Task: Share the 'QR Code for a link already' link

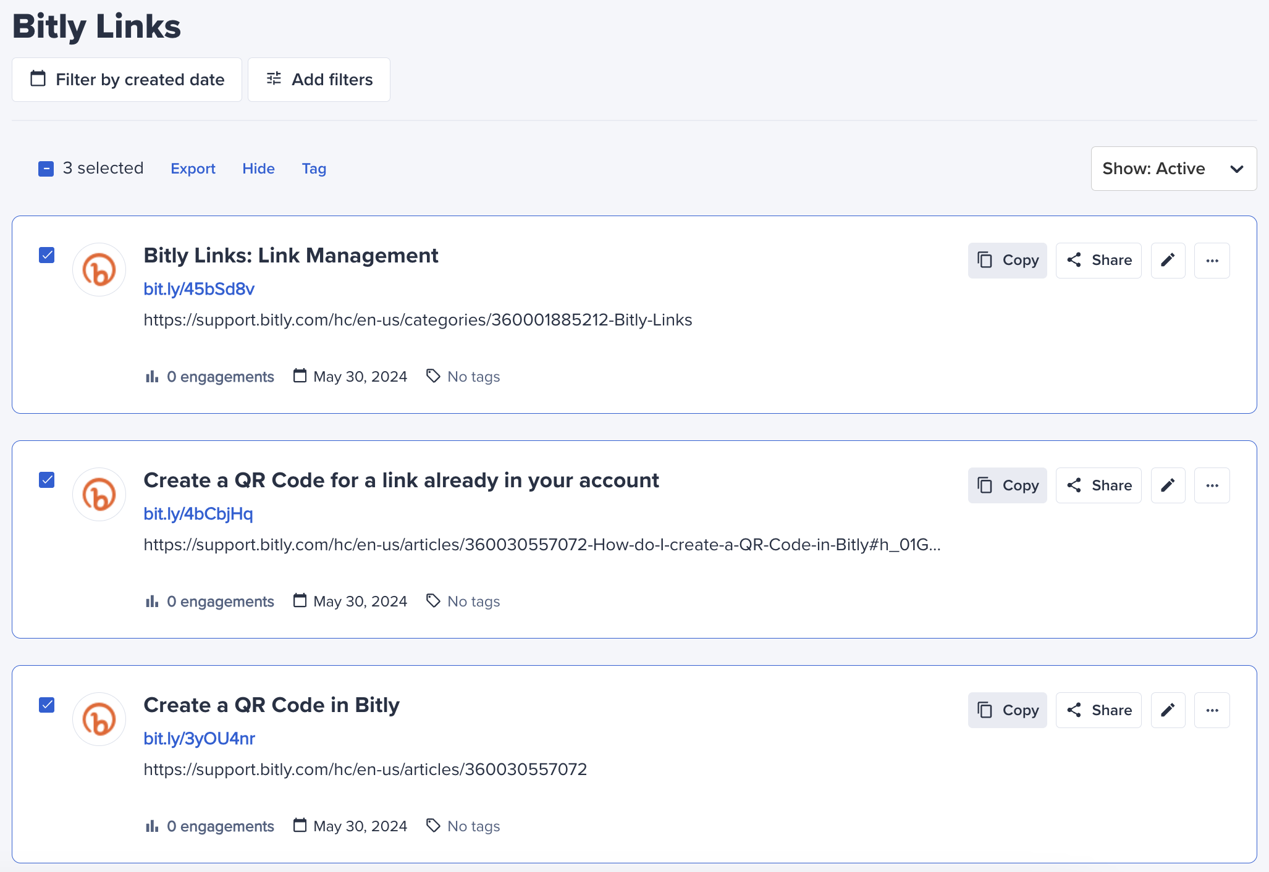Action: click(x=1098, y=485)
